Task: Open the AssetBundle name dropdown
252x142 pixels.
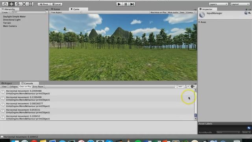Action: (x=228, y=132)
